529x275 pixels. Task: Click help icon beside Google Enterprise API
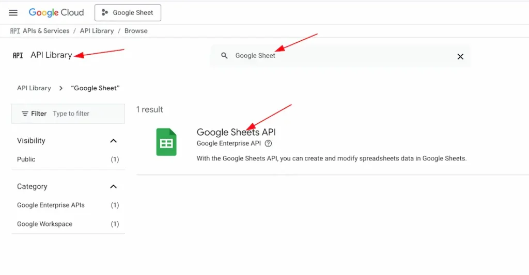(x=268, y=143)
